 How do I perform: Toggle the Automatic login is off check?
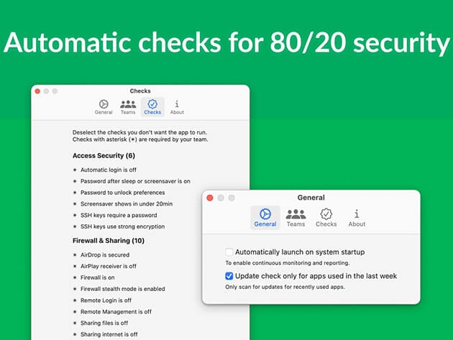[75, 170]
